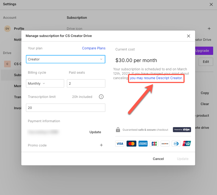This screenshot has height=195, width=217.
Task: Click the Discover card icon
Action: 165,144
